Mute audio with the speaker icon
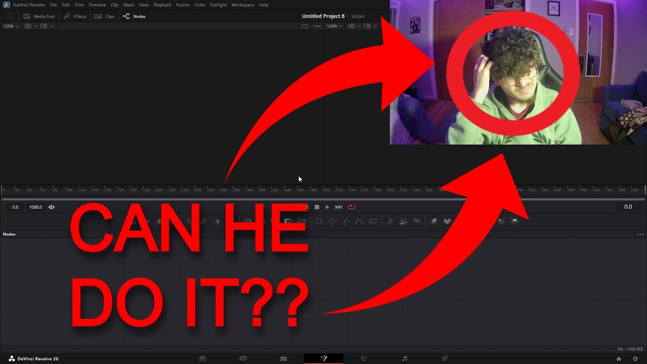This screenshot has width=647, height=364. tap(52, 207)
